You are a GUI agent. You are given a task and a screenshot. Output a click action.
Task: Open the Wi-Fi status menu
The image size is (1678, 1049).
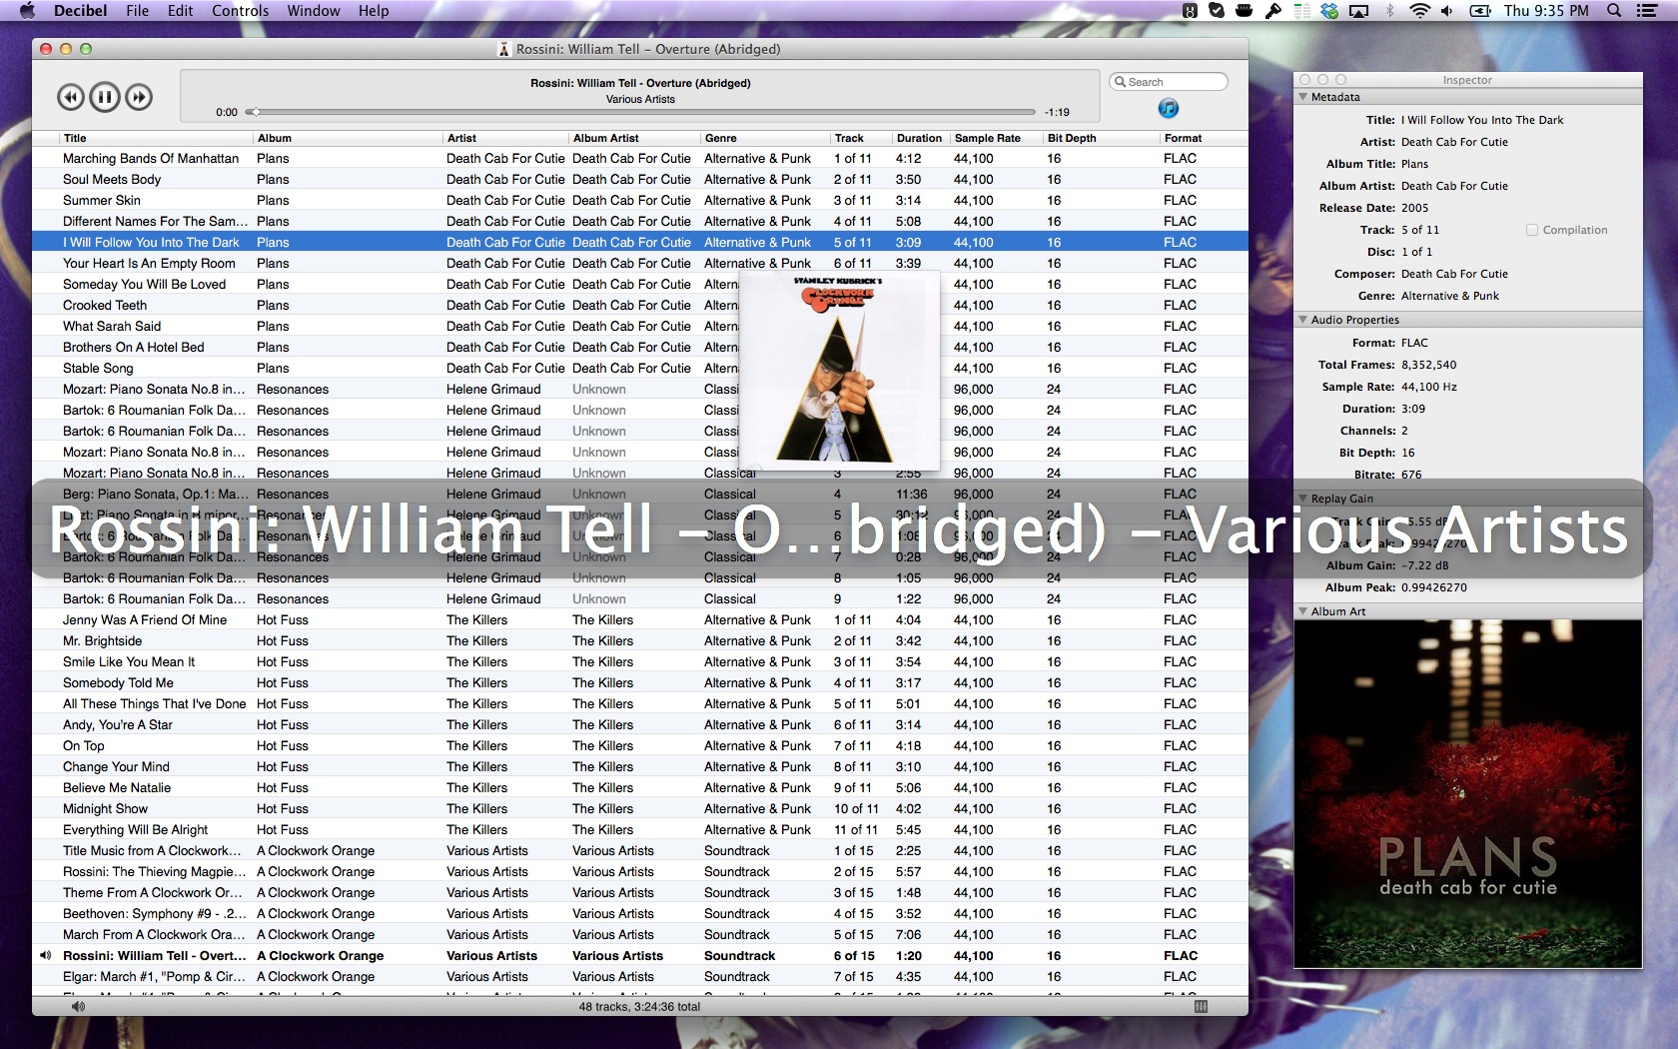[1419, 11]
